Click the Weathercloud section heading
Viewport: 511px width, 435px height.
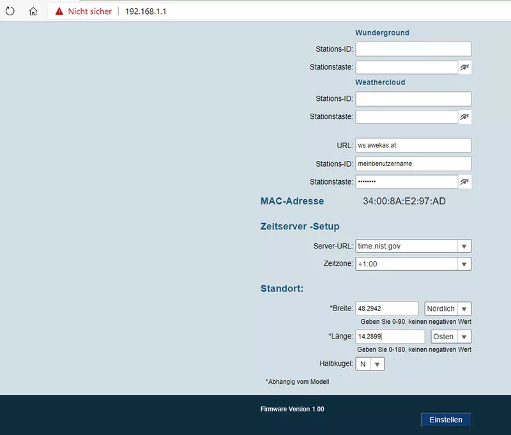tap(380, 82)
